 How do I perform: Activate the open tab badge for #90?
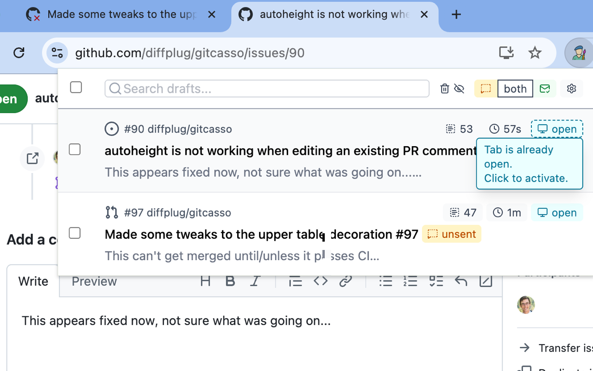click(557, 129)
